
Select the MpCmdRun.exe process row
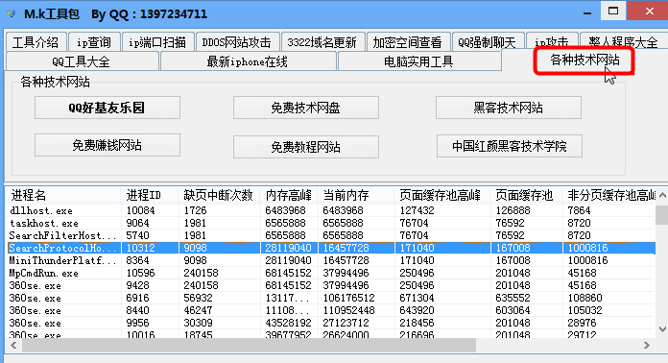pyautogui.click(x=330, y=273)
